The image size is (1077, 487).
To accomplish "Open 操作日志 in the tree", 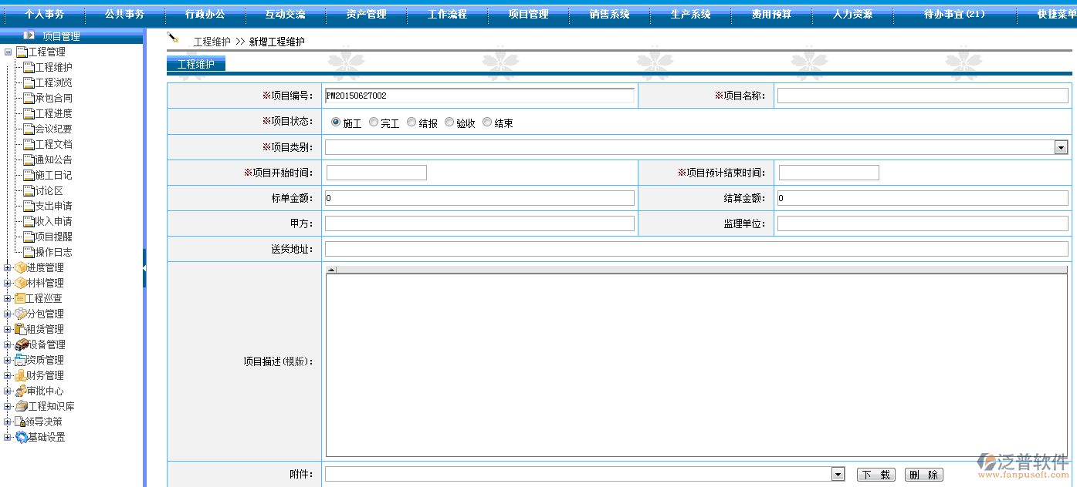I will point(53,252).
